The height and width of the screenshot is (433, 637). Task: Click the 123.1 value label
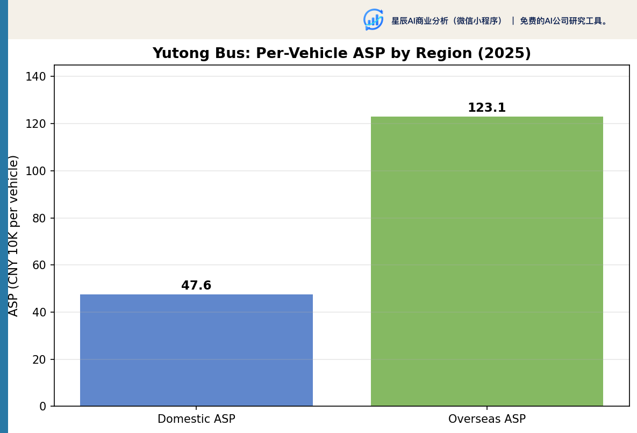pos(486,107)
